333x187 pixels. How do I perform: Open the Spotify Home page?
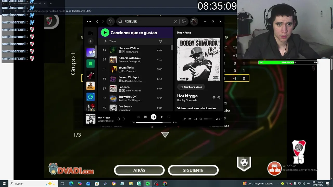click(x=111, y=22)
